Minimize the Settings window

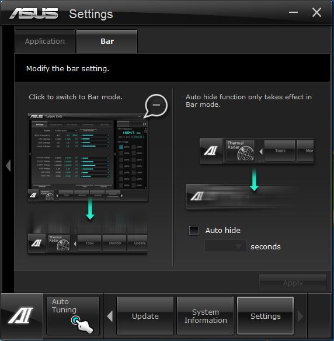(x=293, y=12)
